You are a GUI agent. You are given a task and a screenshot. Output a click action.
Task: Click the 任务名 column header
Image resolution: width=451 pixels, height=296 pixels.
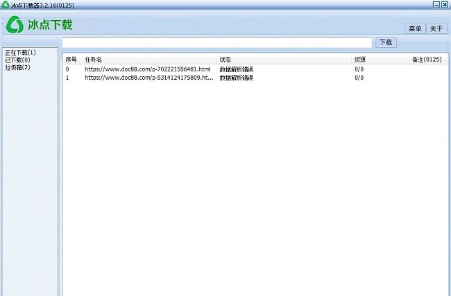pyautogui.click(x=94, y=60)
